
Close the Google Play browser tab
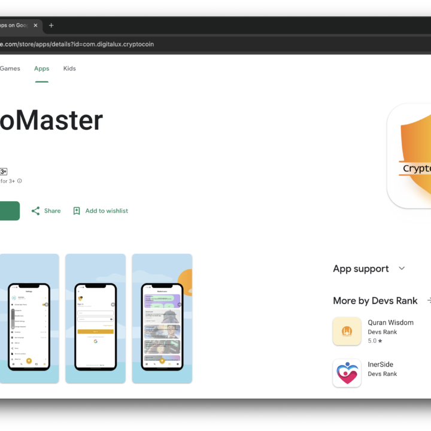click(x=35, y=25)
